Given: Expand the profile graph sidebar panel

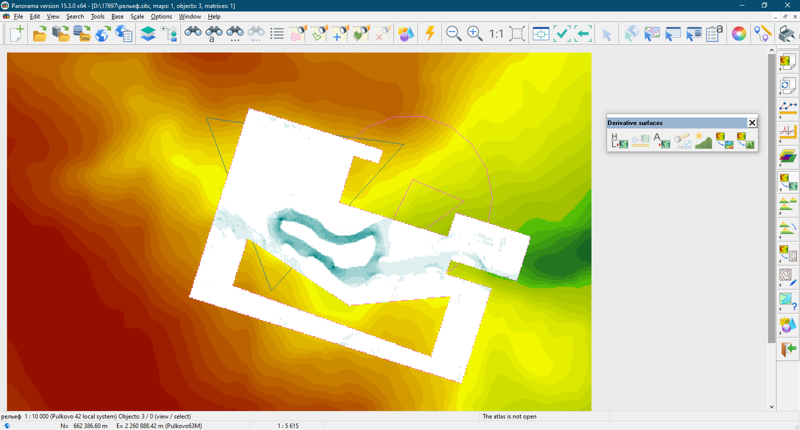Looking at the screenshot, I should (x=787, y=132).
